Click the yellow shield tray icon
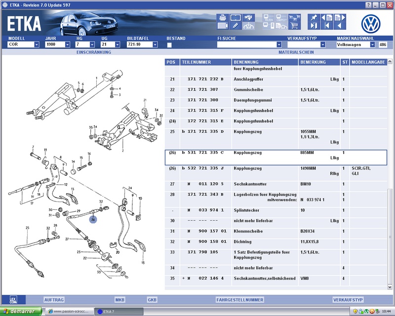The image size is (395, 316). point(355,311)
